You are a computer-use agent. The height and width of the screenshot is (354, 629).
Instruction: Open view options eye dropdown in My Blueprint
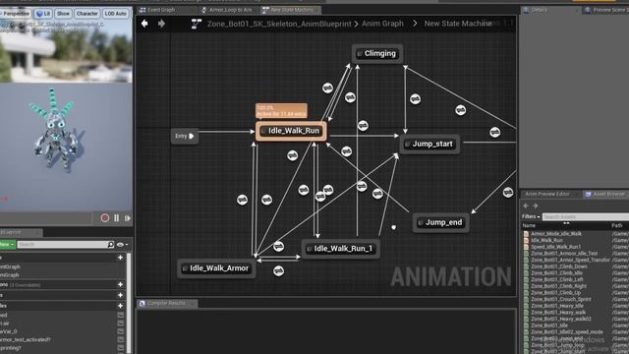(x=122, y=244)
